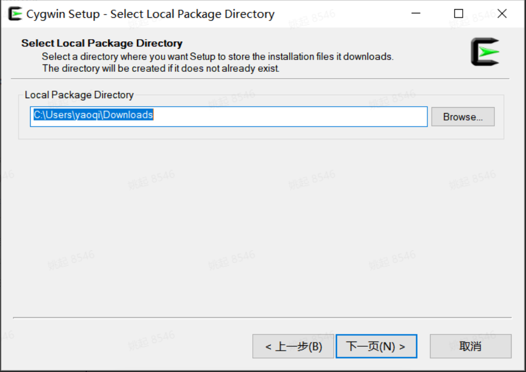This screenshot has height=372, width=526.
Task: Click the Cygwin icon in title bar
Action: pos(15,14)
